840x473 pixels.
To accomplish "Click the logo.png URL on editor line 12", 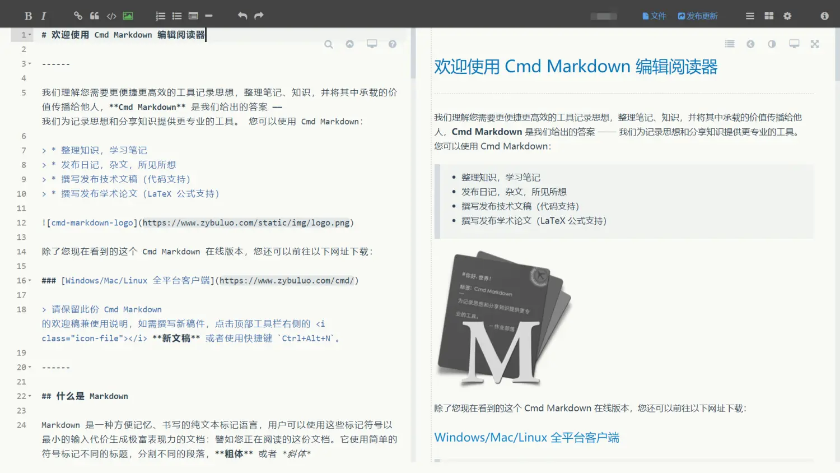I will pyautogui.click(x=246, y=222).
